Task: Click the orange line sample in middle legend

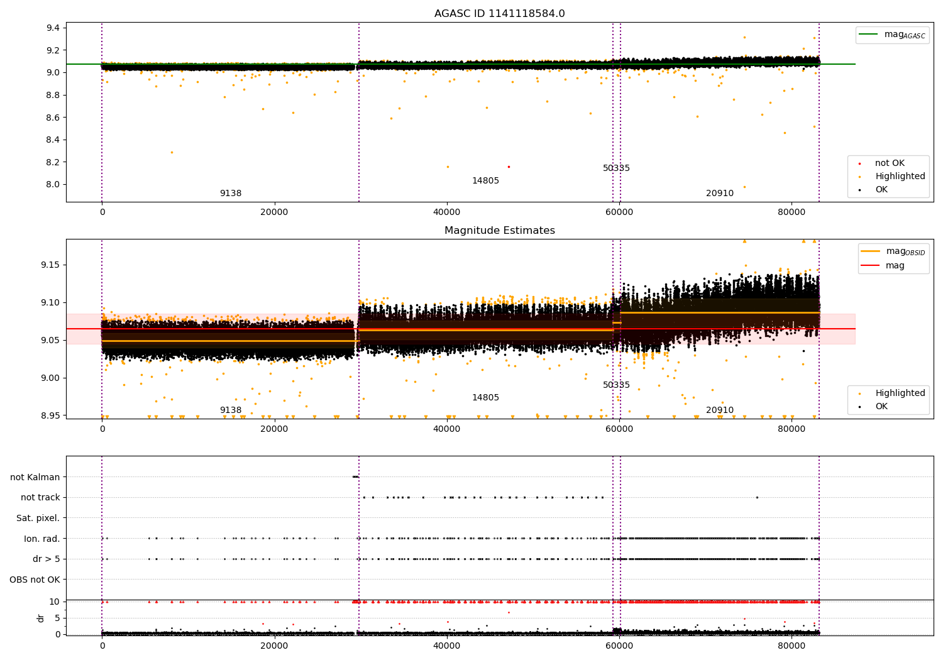Action: 871,251
